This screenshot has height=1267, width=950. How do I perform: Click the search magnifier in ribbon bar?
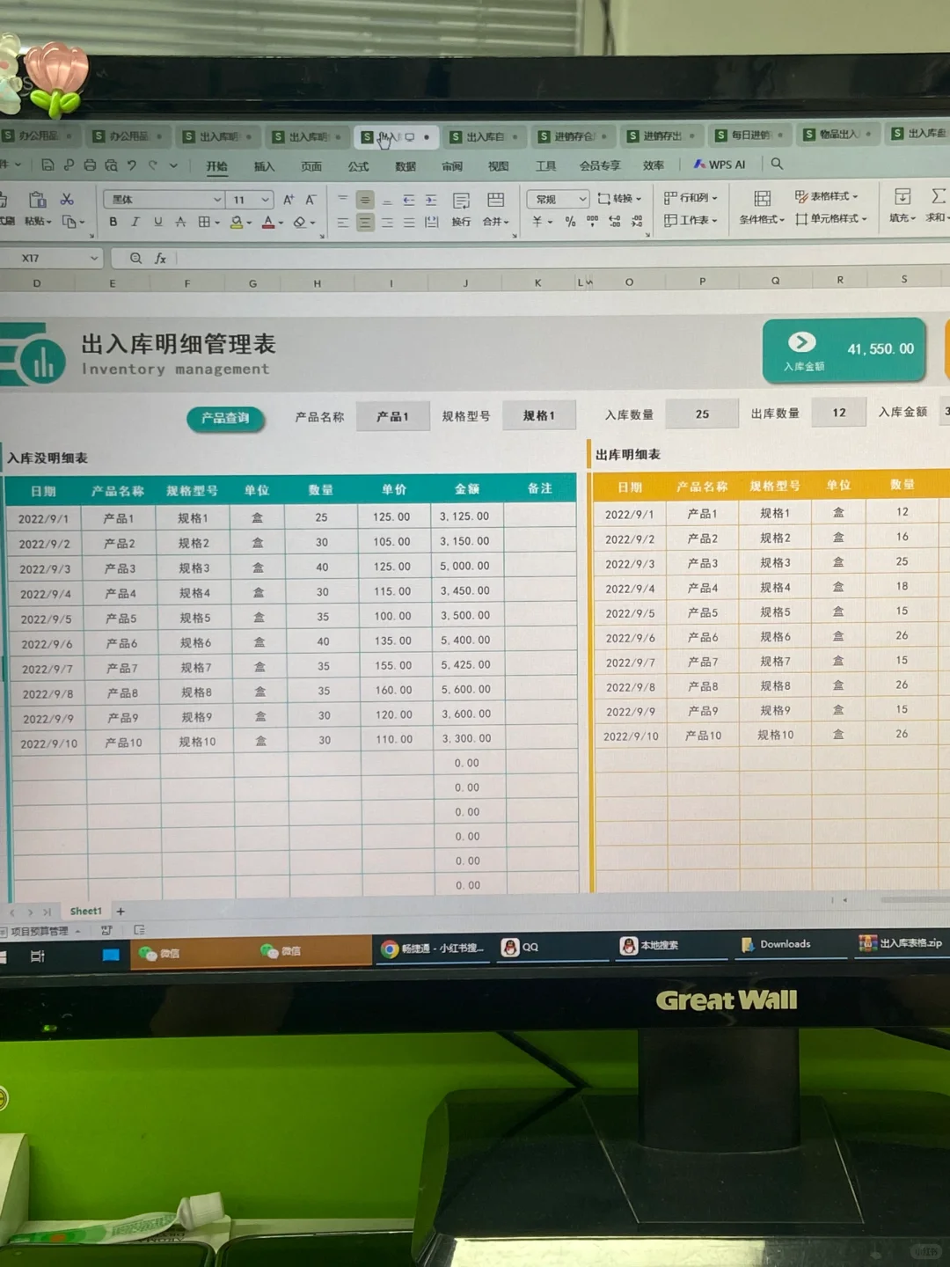777,164
